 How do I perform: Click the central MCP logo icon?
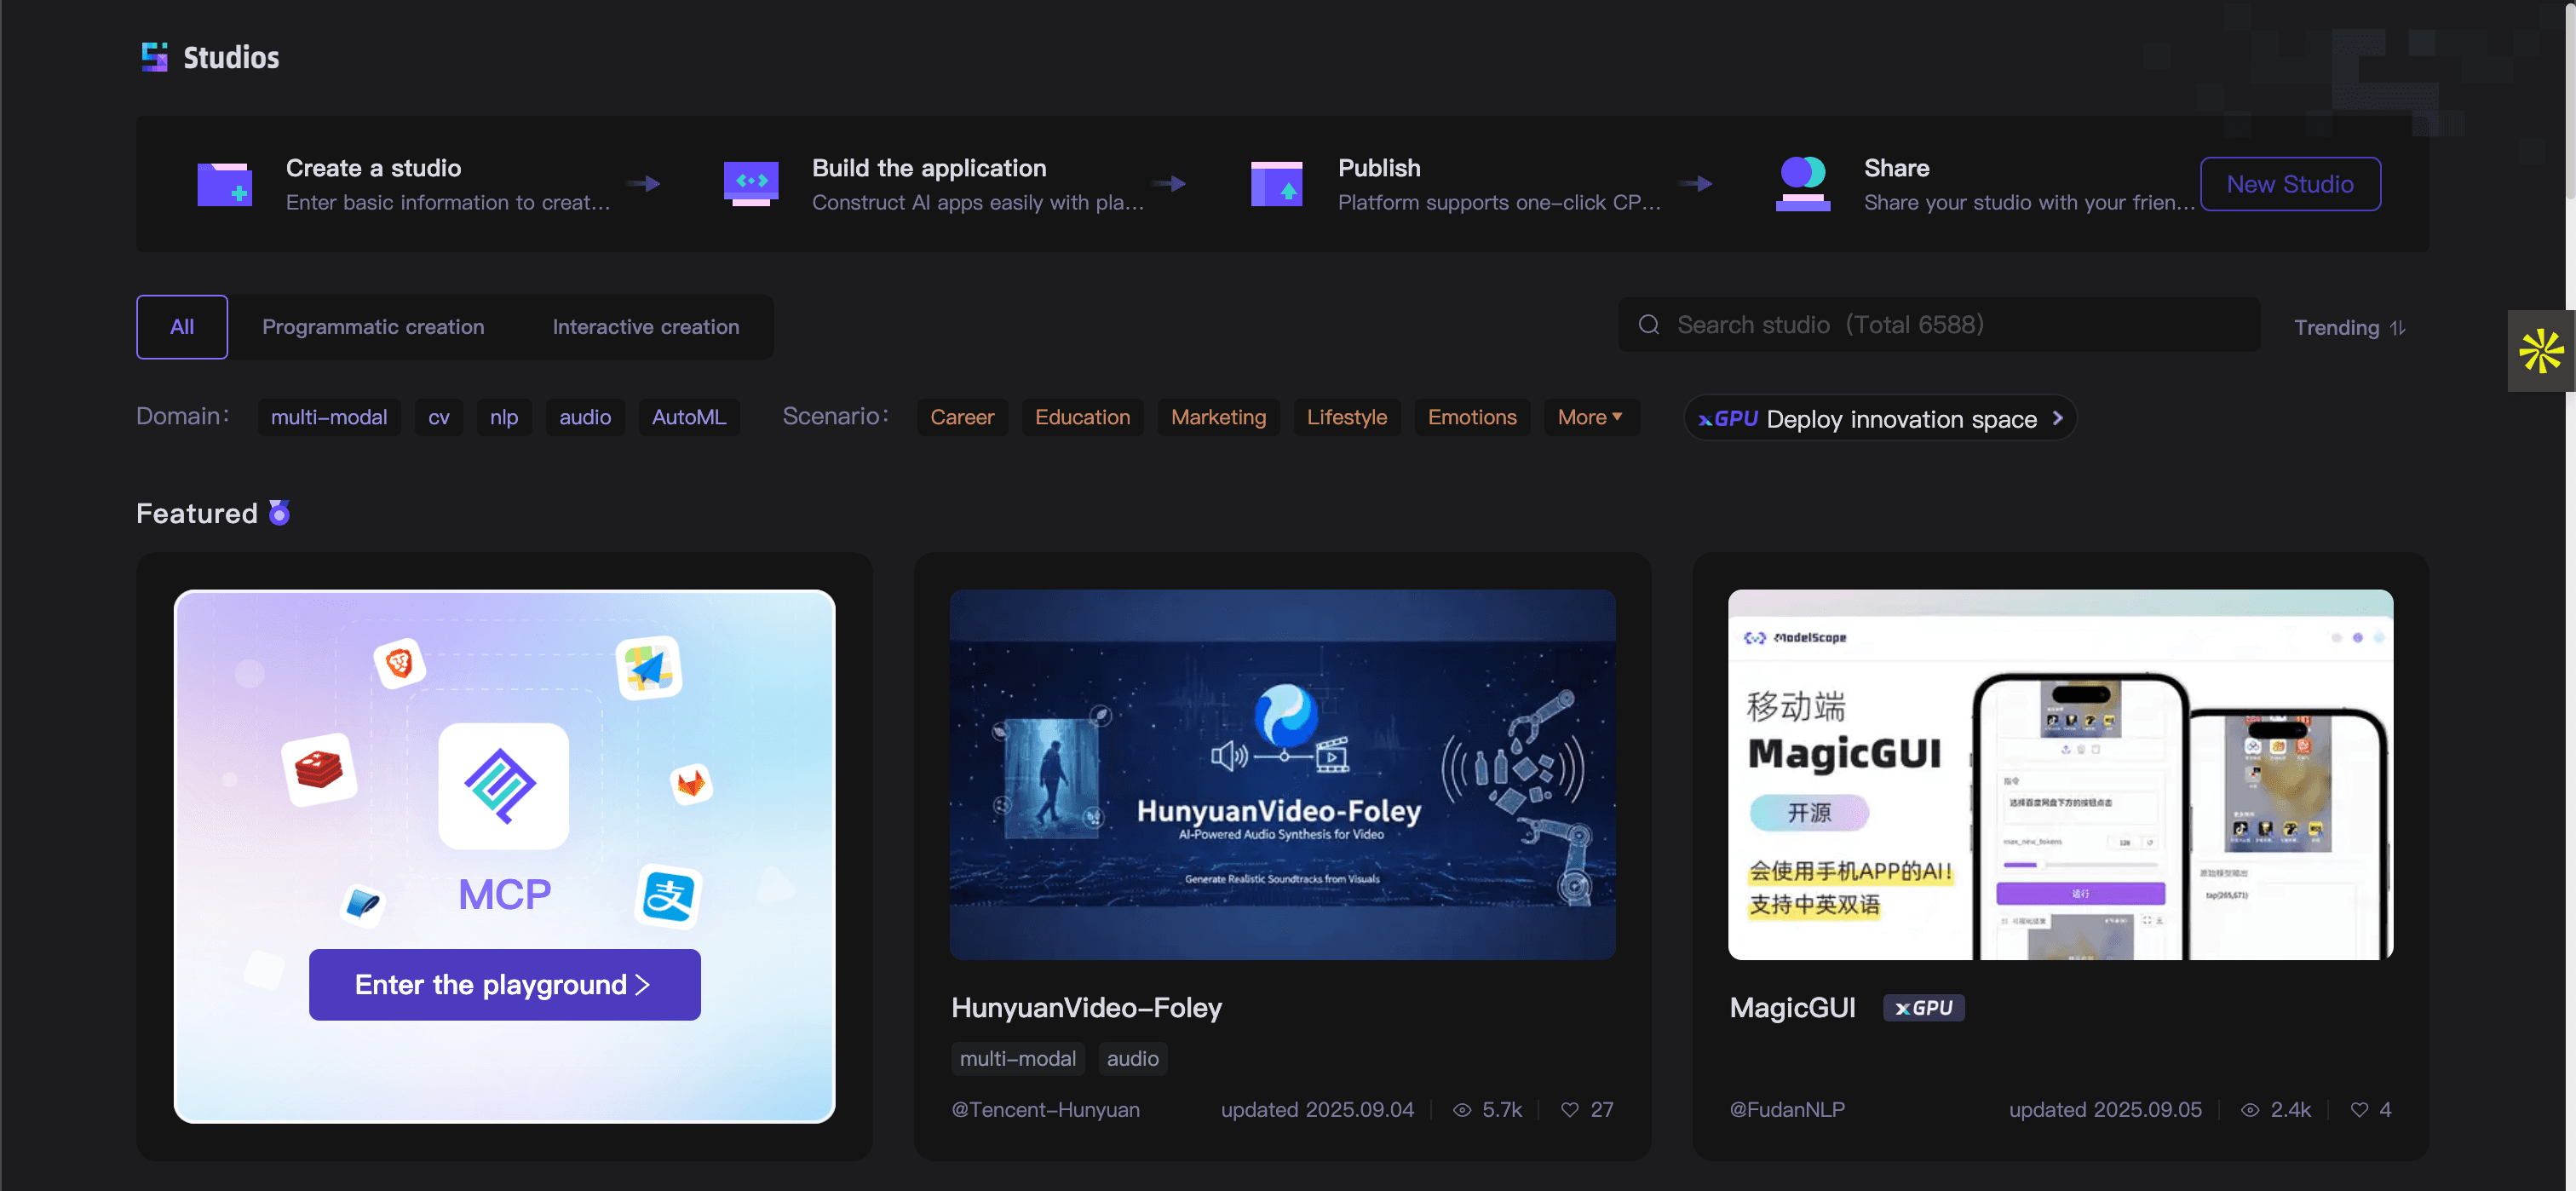(x=503, y=786)
